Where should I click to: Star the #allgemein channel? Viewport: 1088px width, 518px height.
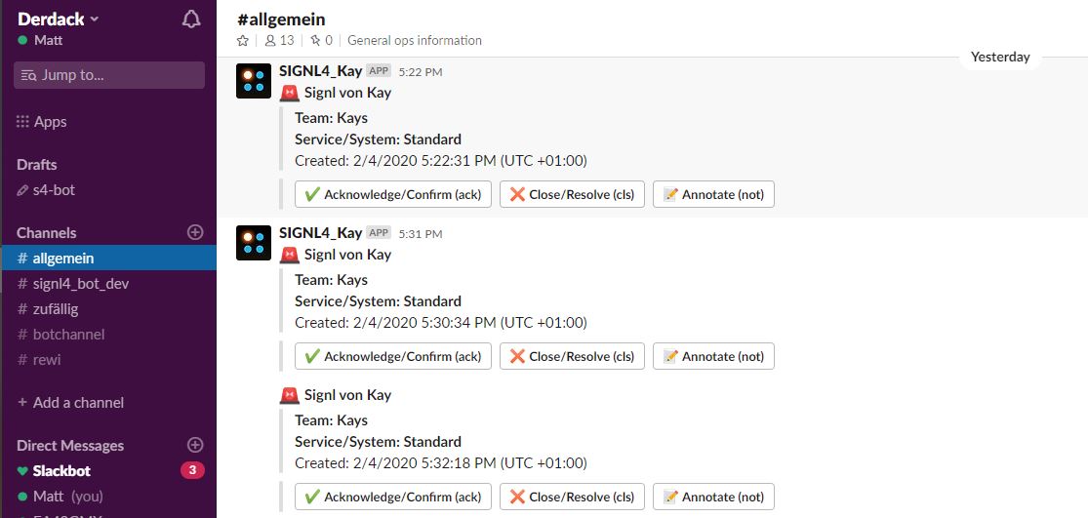(242, 40)
